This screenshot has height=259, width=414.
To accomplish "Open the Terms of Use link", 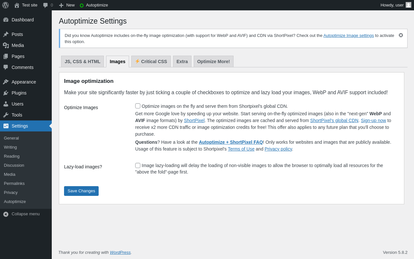I will (241, 149).
